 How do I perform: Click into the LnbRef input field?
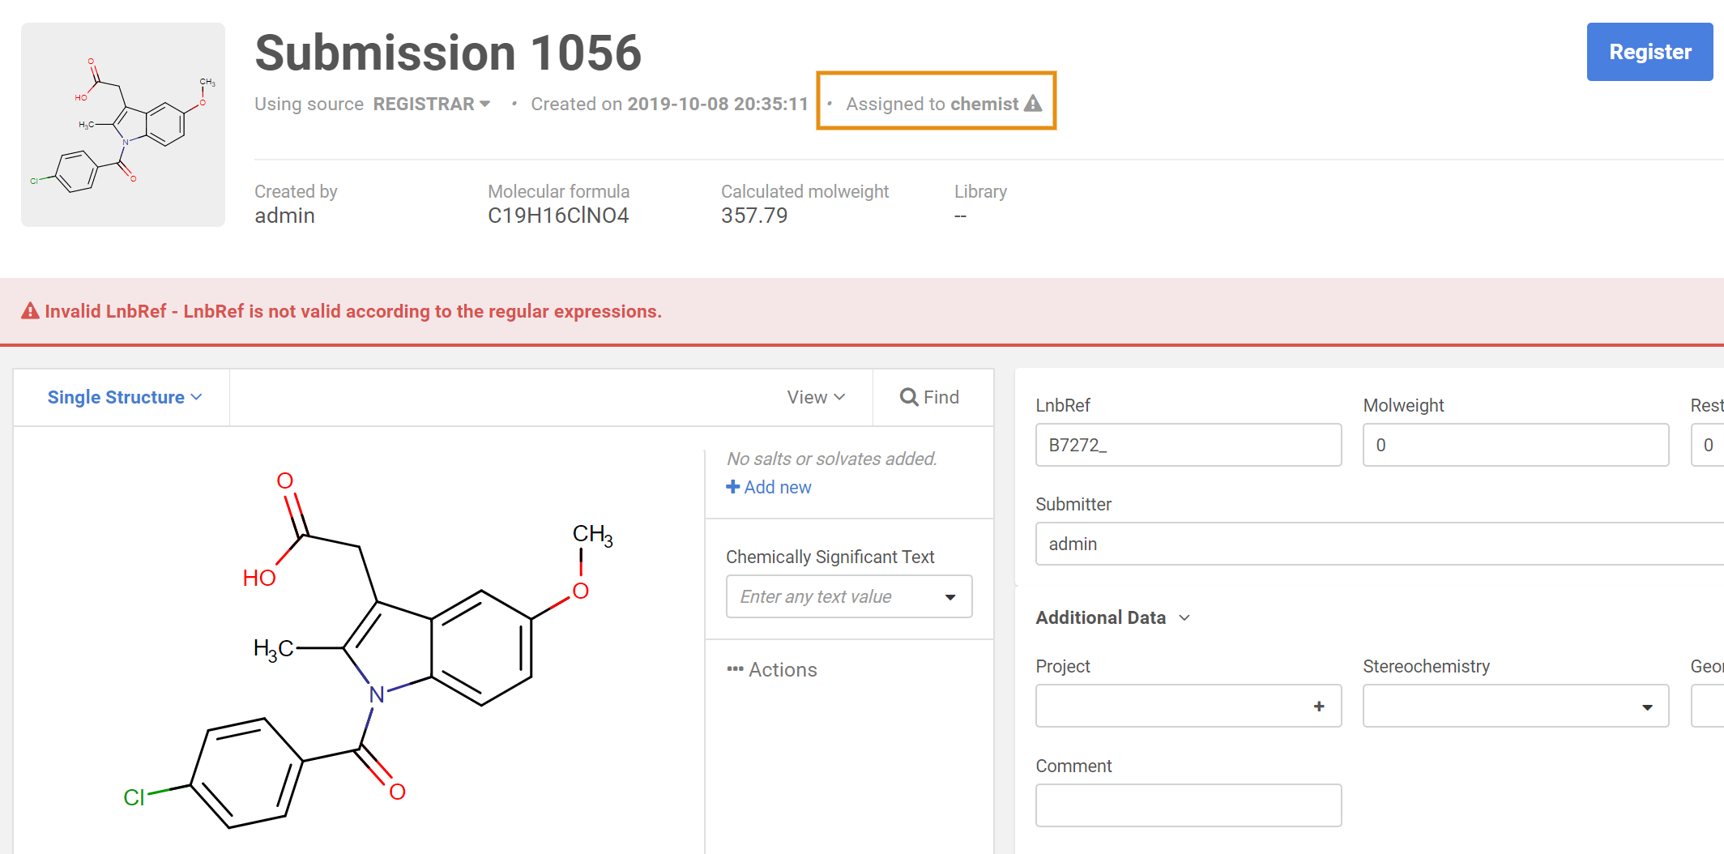(x=1188, y=445)
